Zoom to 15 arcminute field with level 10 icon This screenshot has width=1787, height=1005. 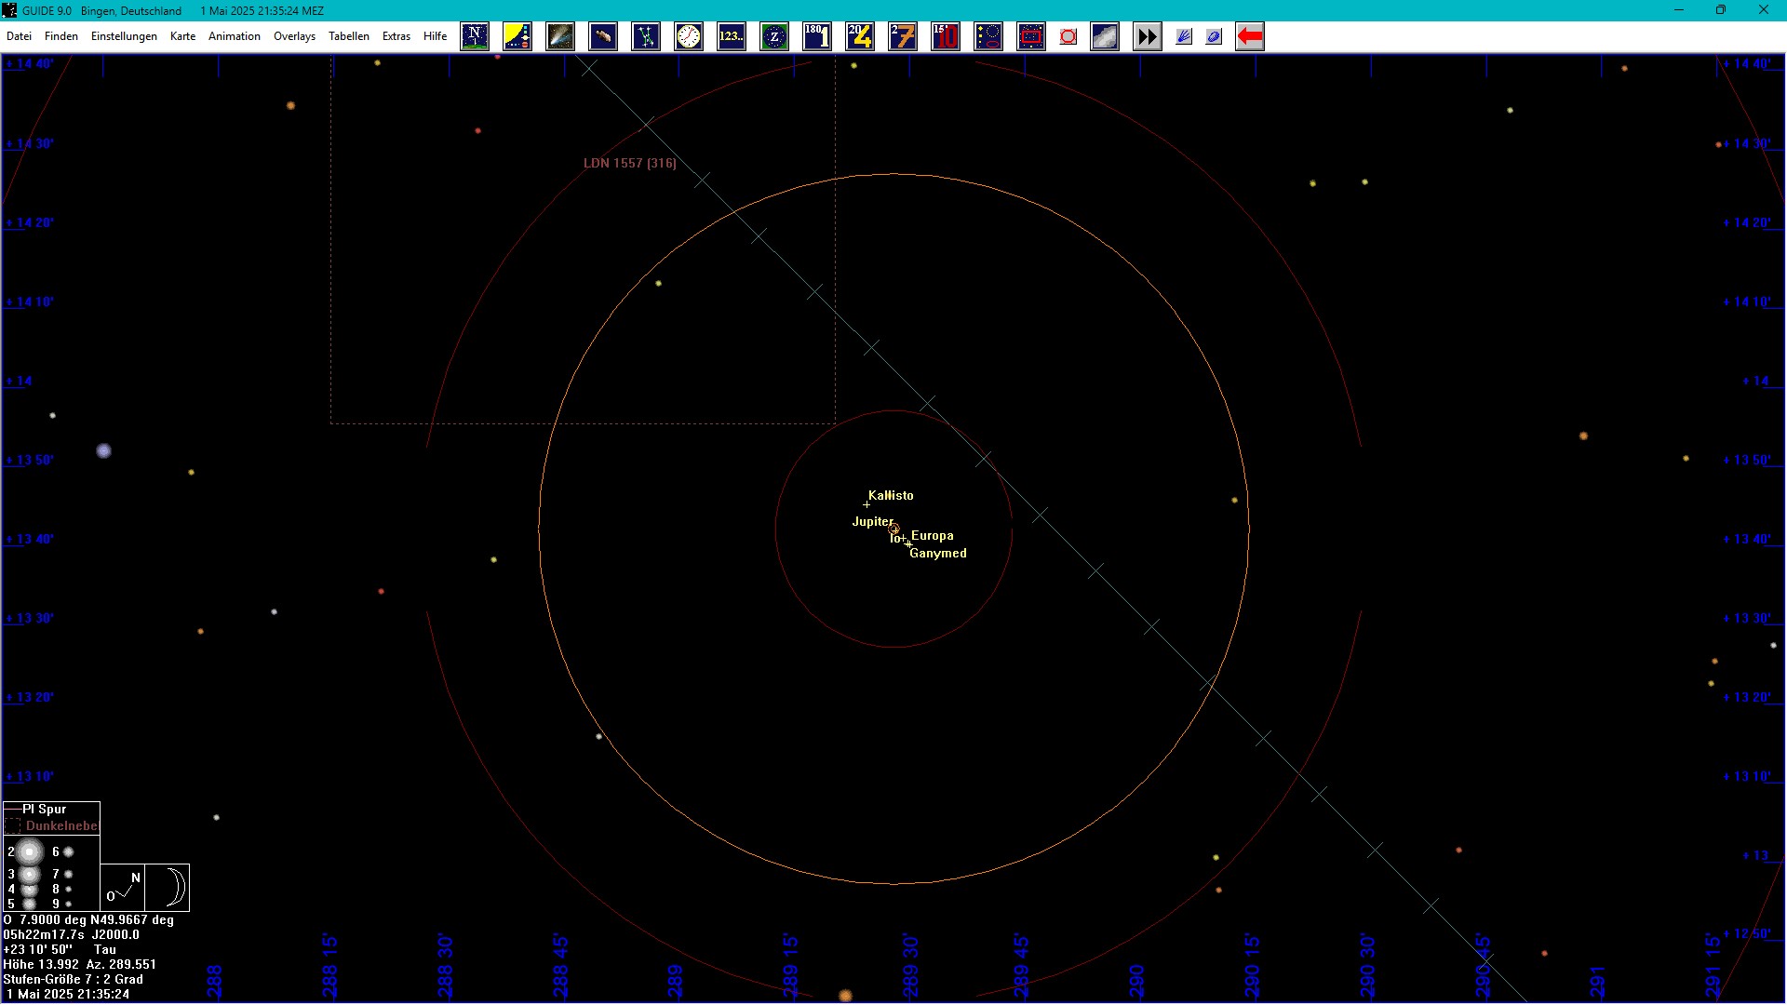[945, 36]
